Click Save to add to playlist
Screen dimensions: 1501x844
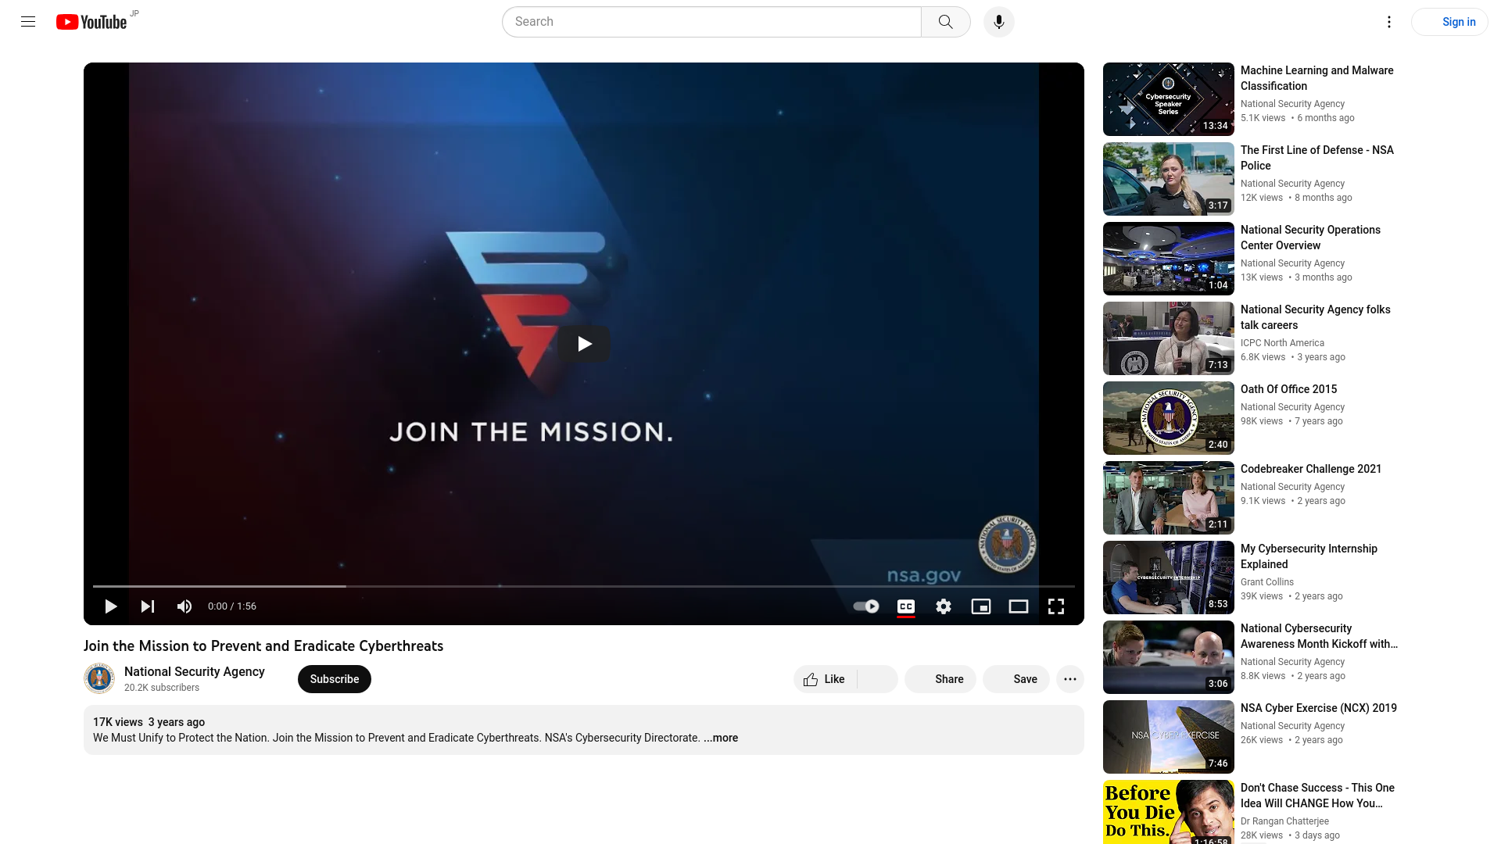1025,678
